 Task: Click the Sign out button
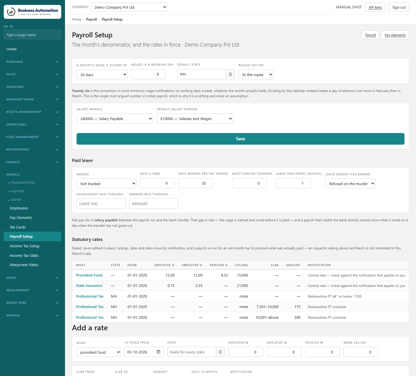[399, 7]
